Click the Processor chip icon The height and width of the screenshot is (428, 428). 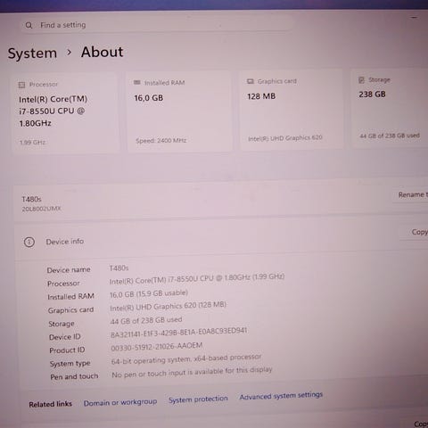(21, 85)
